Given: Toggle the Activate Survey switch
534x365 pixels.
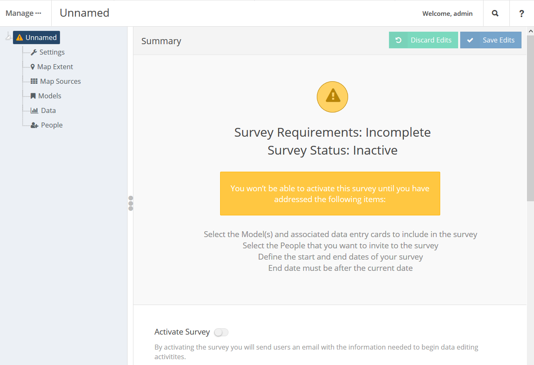Looking at the screenshot, I should (x=221, y=332).
